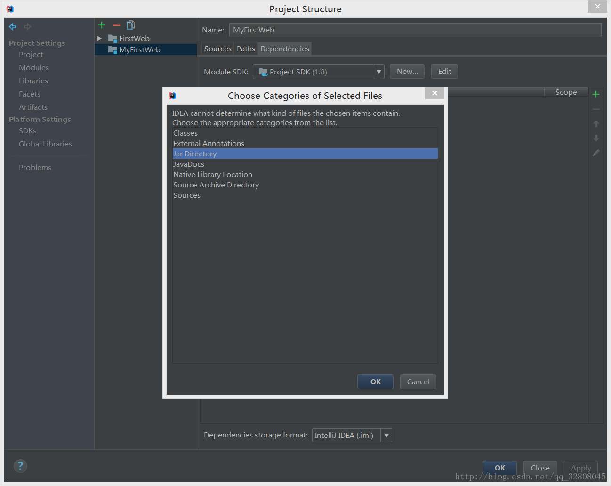The image size is (611, 486).
Task: Click the Scope column header
Action: point(566,92)
